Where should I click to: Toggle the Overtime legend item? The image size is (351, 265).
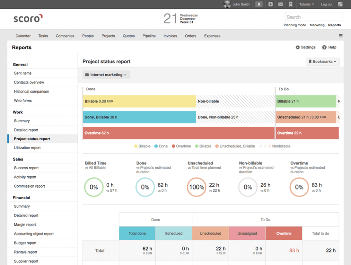point(181,146)
